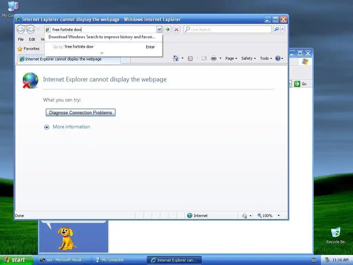Viewport: 353px width, 265px height.
Task: Open the dropdown arrow next to the status bar lock icon
Action: 250,216
